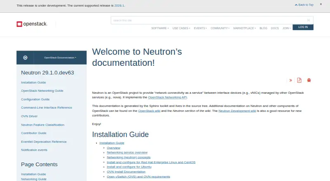Open Install and configure for Ubuntu link
This screenshot has width=330, height=181.
tap(129, 167)
